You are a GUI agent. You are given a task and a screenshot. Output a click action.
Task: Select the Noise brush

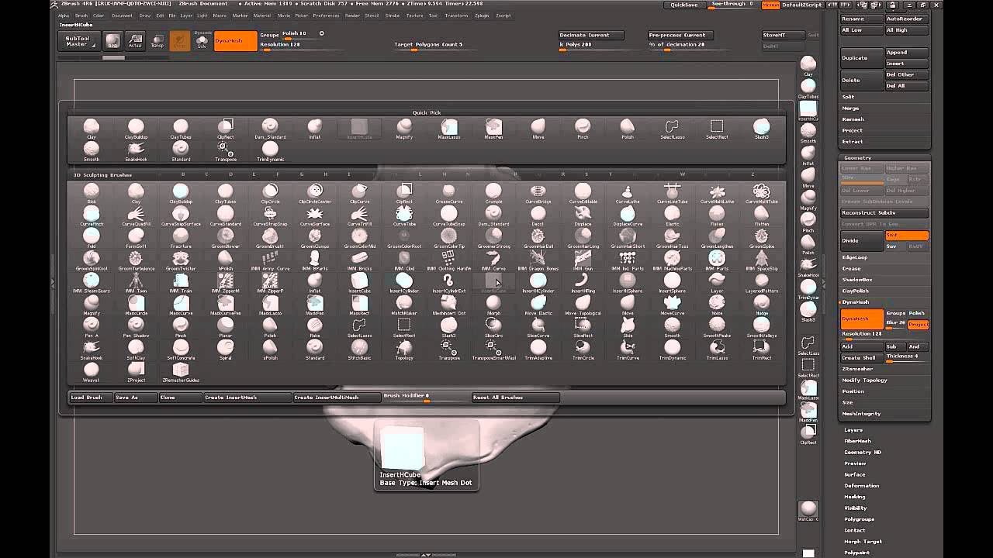[717, 305]
